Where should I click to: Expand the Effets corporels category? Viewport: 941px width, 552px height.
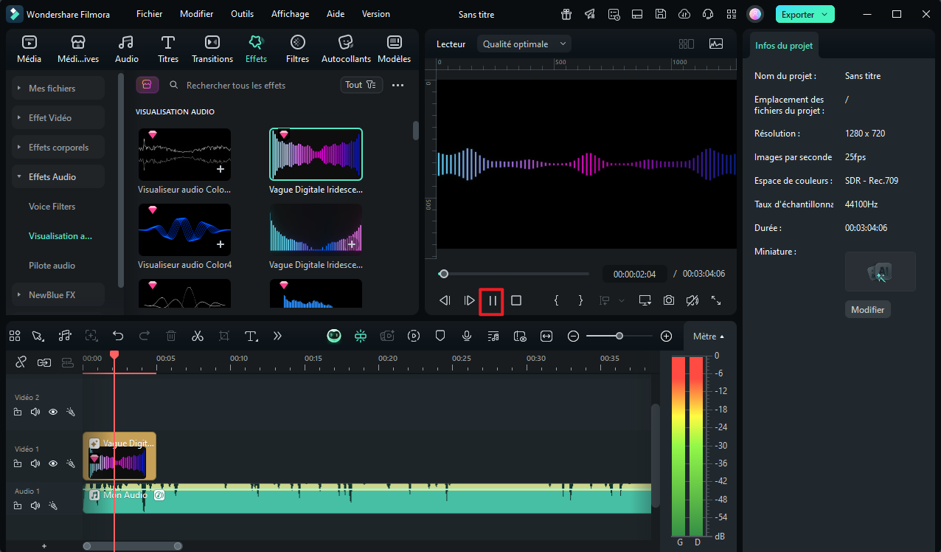[x=58, y=148]
